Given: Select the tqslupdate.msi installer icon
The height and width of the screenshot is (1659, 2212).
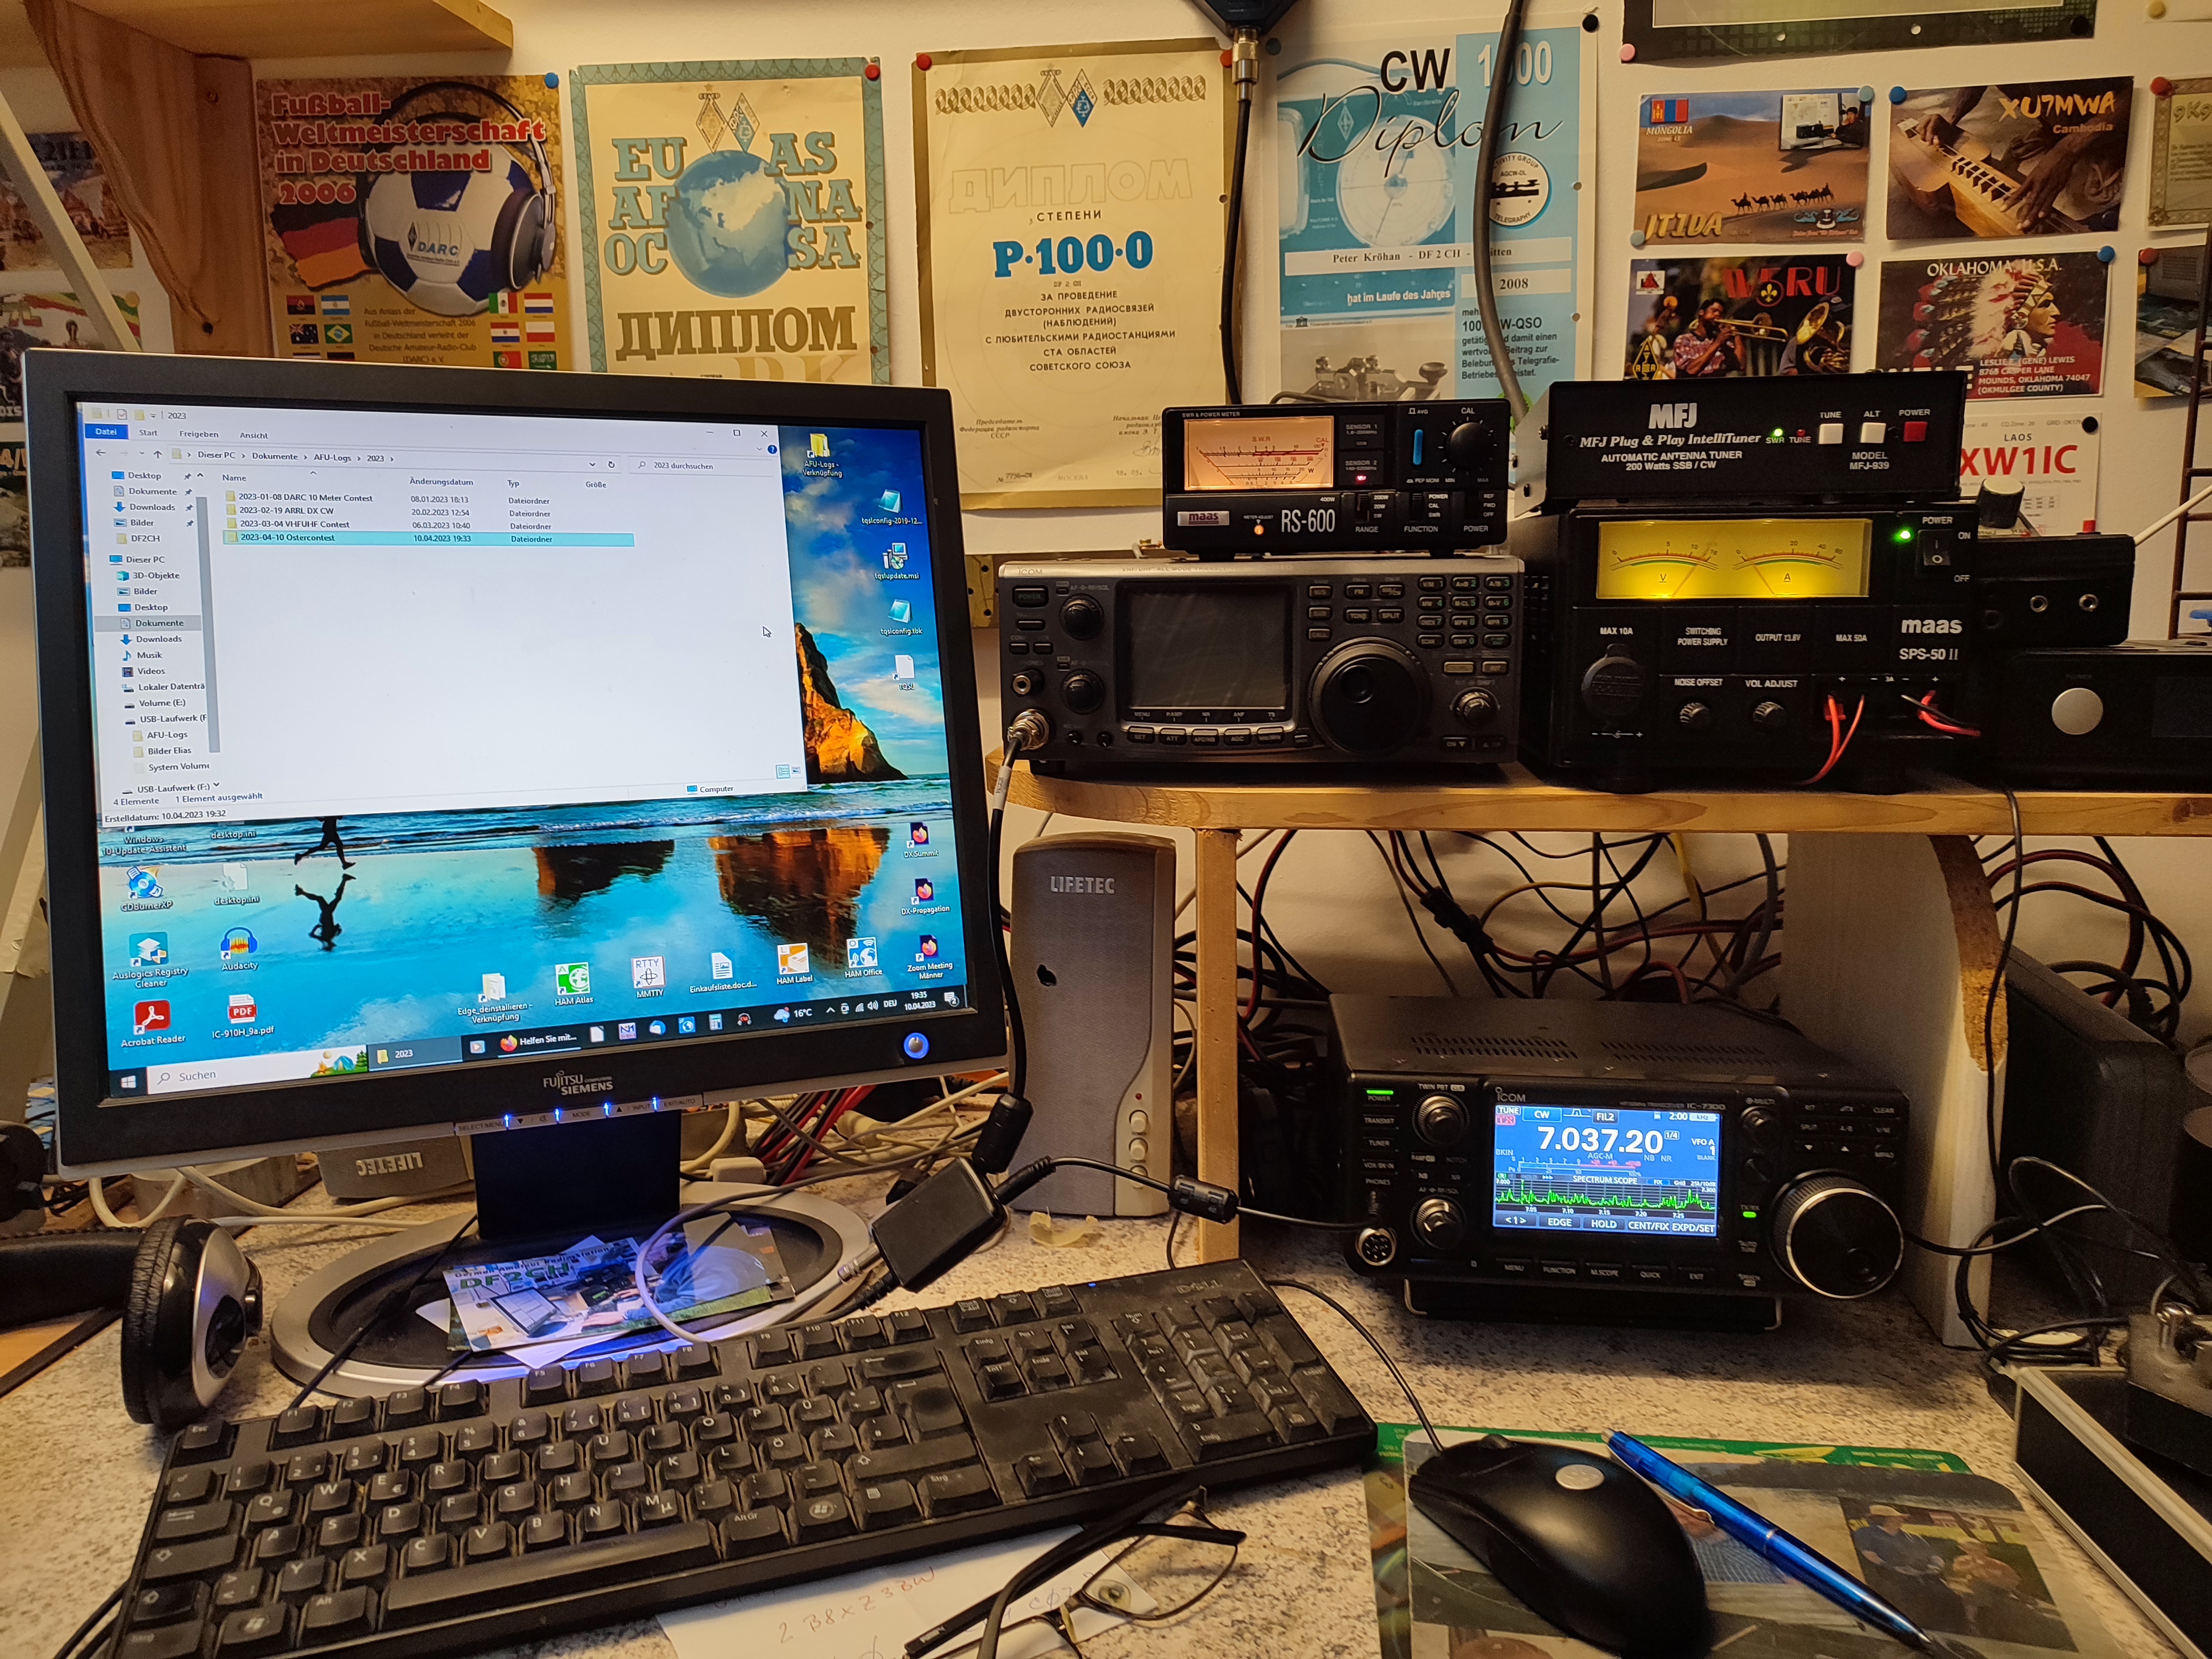Looking at the screenshot, I should click(896, 561).
